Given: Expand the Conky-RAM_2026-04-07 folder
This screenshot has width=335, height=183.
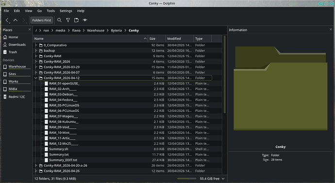Looking at the screenshot, I should pos(36,73).
